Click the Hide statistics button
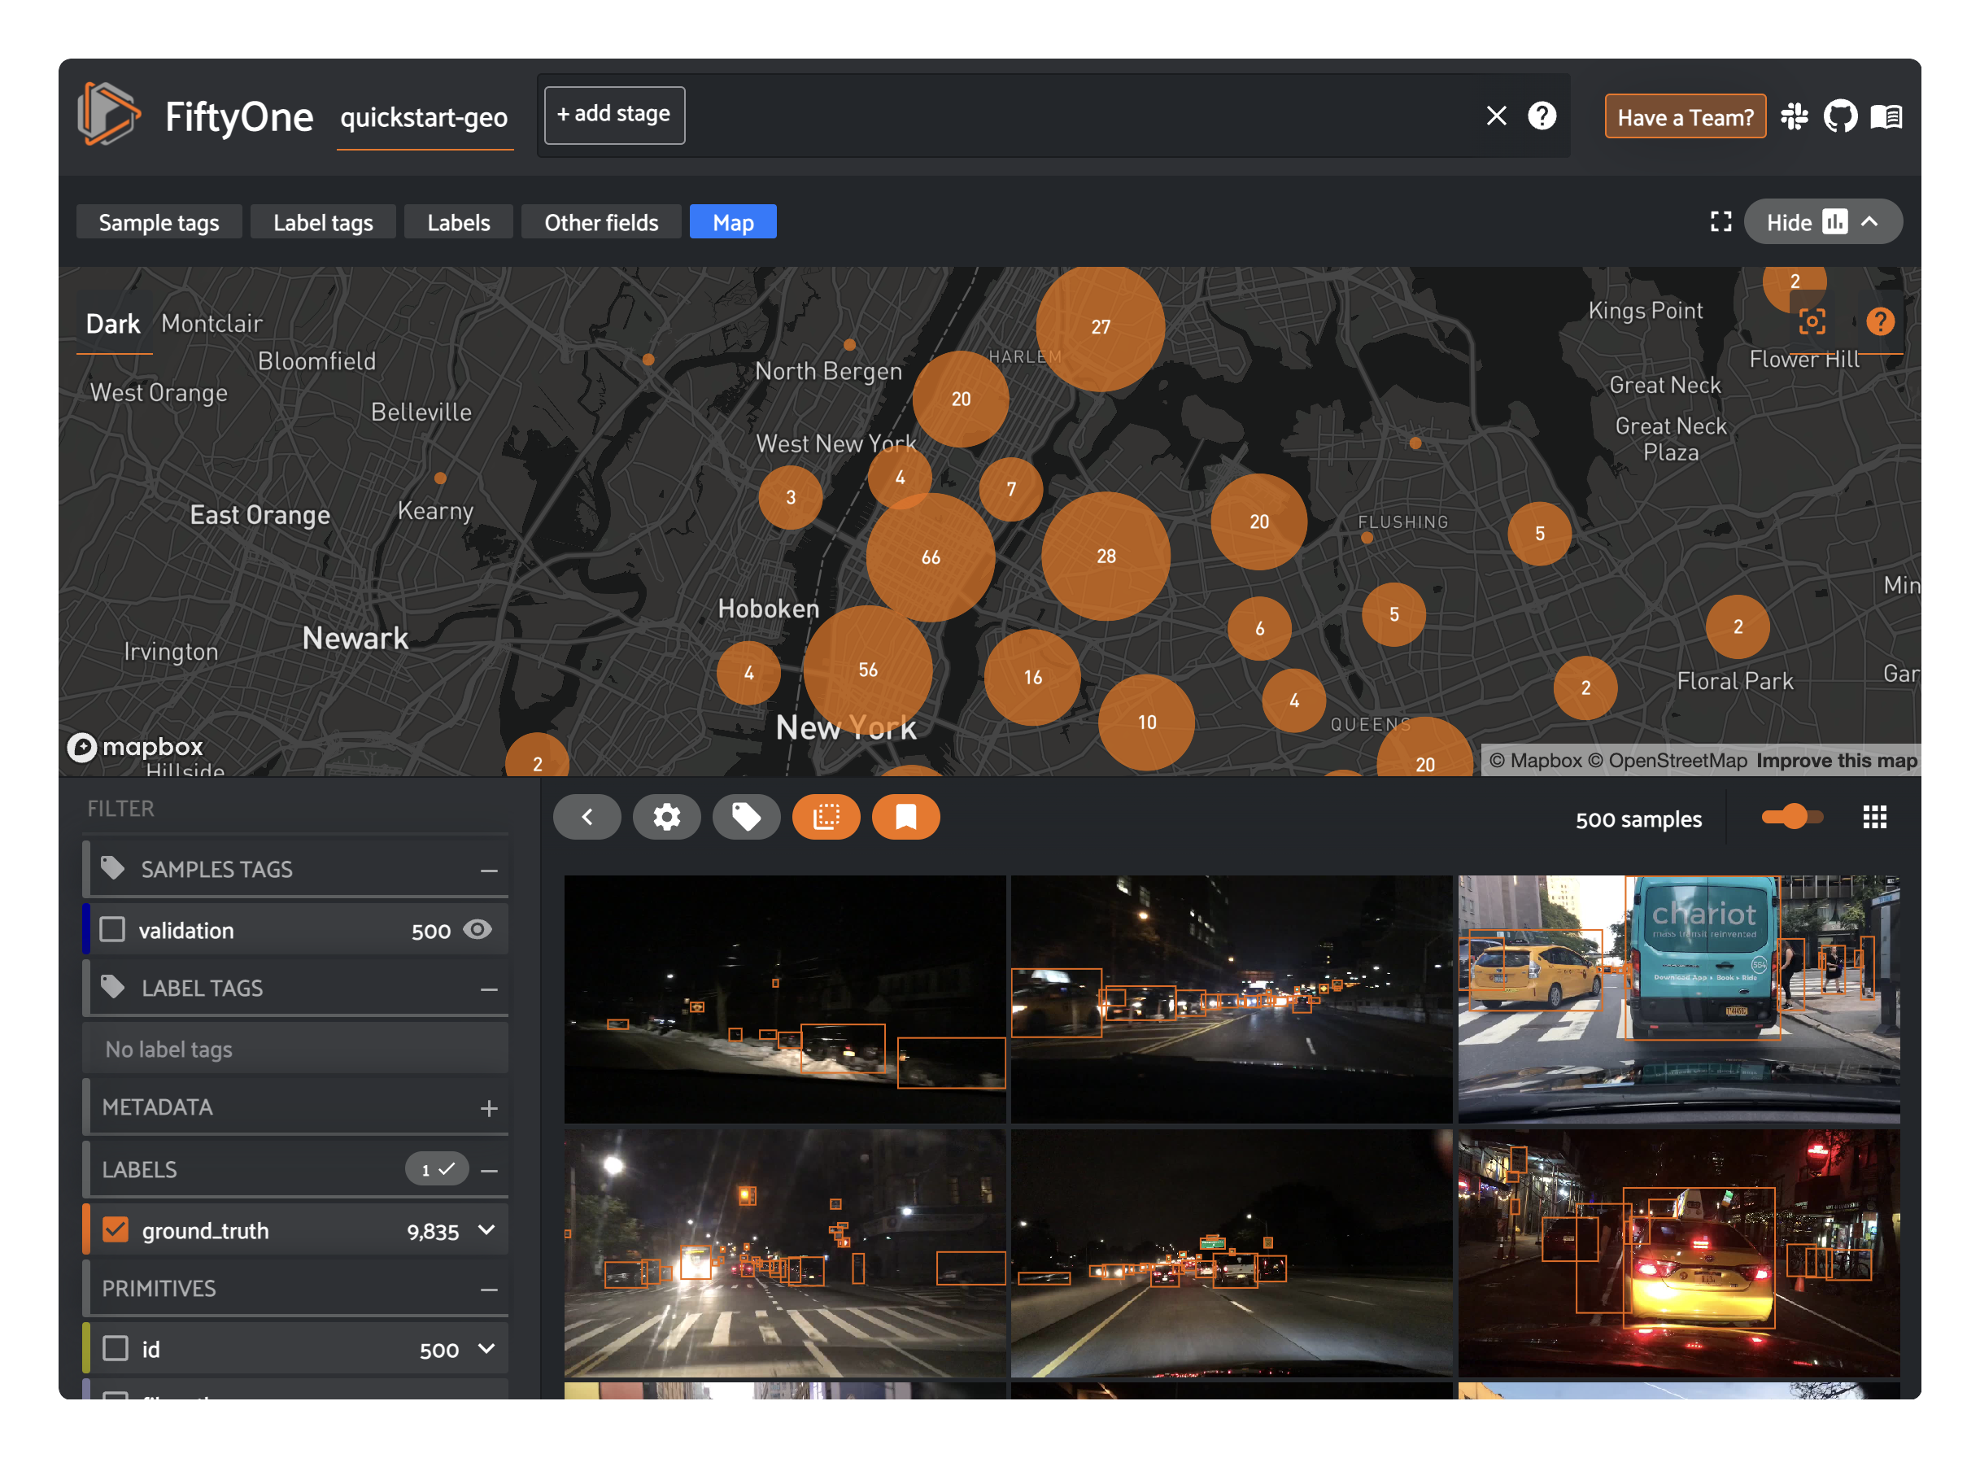The image size is (1980, 1458). pos(1822,221)
